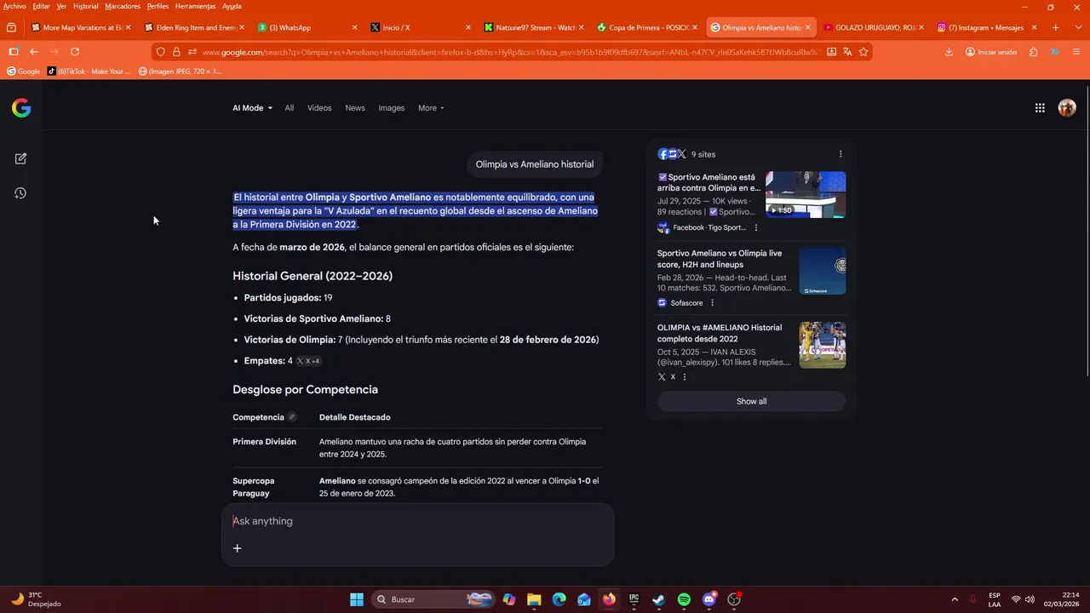Click the Show all sources button
The image size is (1090, 613).
(x=751, y=402)
